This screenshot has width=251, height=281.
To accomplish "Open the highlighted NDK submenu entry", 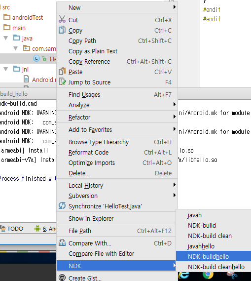I will point(116,266).
